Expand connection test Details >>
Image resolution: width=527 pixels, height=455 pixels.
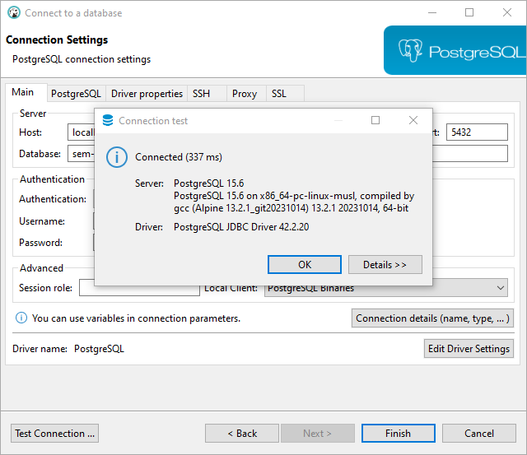(385, 264)
